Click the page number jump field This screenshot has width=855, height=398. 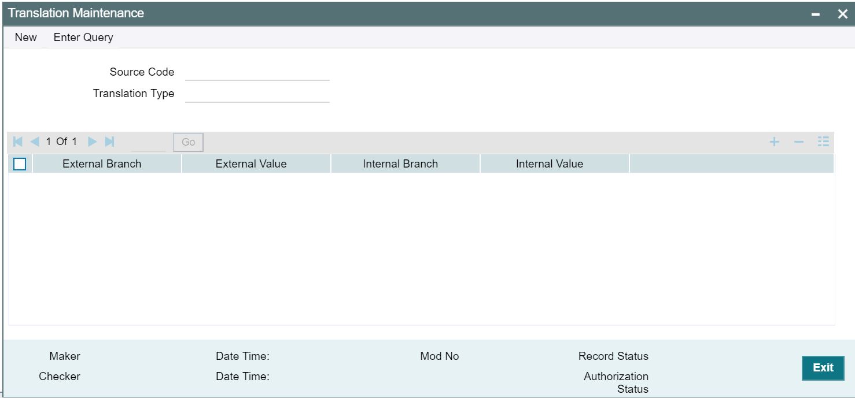point(148,142)
